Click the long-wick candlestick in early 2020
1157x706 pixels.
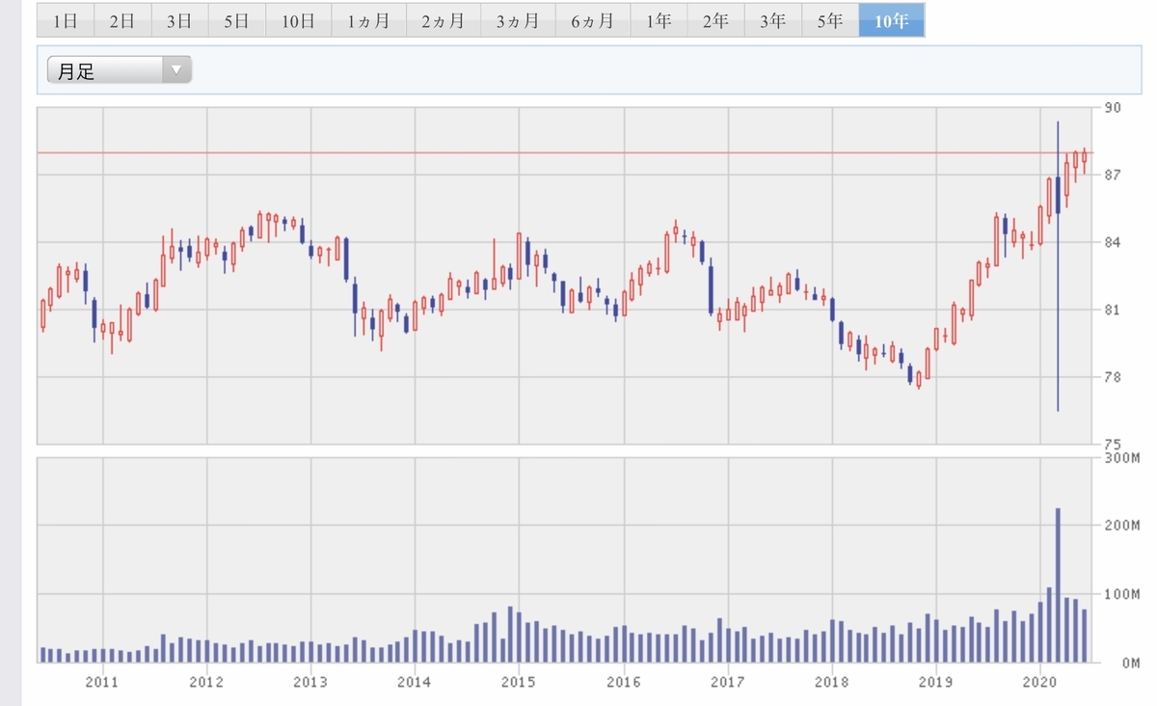1058,266
